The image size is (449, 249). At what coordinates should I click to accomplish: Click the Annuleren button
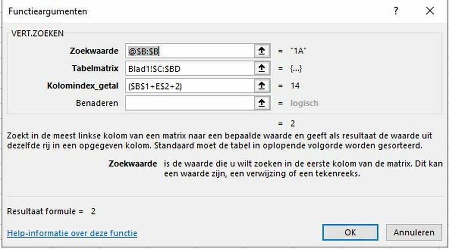414,232
